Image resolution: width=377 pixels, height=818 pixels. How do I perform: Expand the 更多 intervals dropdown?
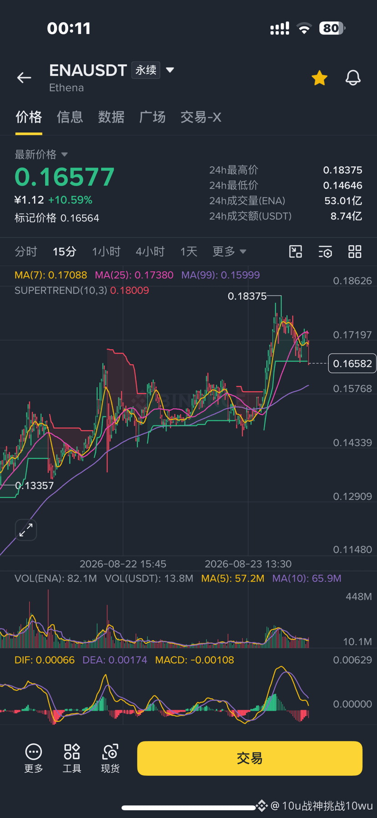(x=229, y=251)
